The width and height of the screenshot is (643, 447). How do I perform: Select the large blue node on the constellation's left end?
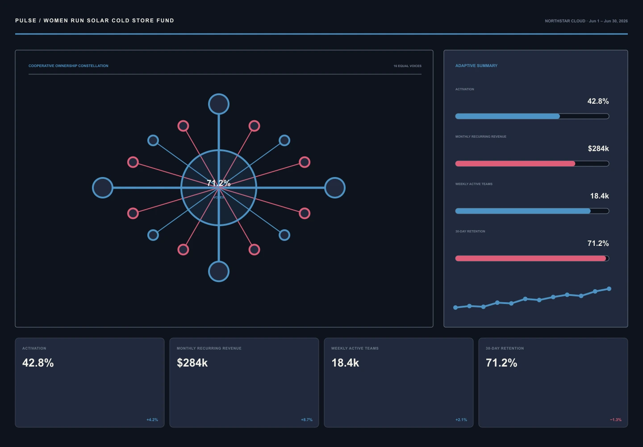coord(103,188)
